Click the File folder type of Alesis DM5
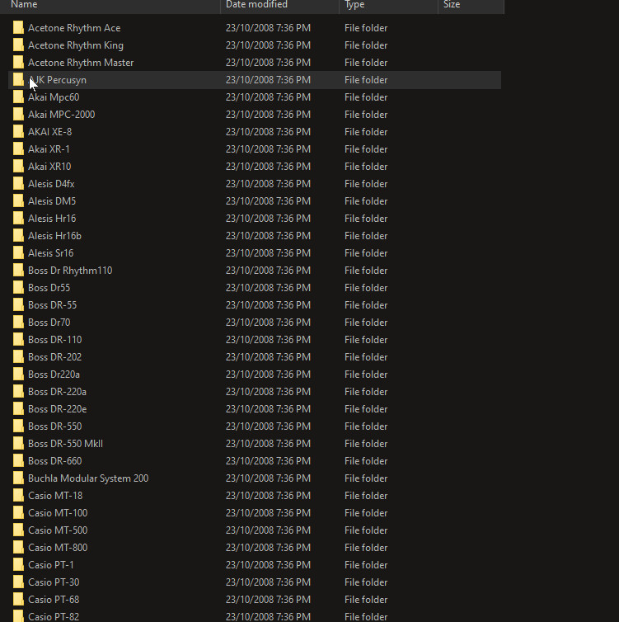Viewport: 619px width, 622px height. tap(366, 201)
